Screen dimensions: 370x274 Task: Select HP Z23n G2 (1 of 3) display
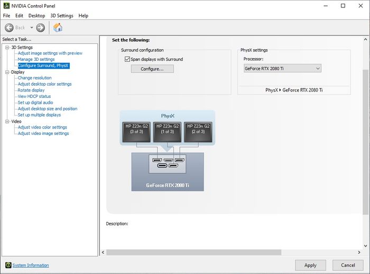[168, 132]
